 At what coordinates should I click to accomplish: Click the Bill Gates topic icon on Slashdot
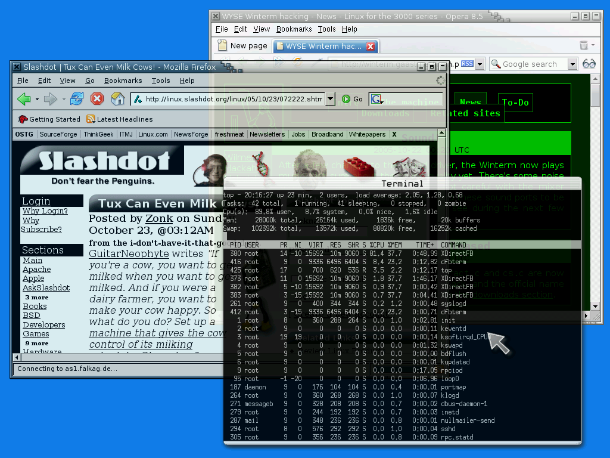(x=210, y=169)
